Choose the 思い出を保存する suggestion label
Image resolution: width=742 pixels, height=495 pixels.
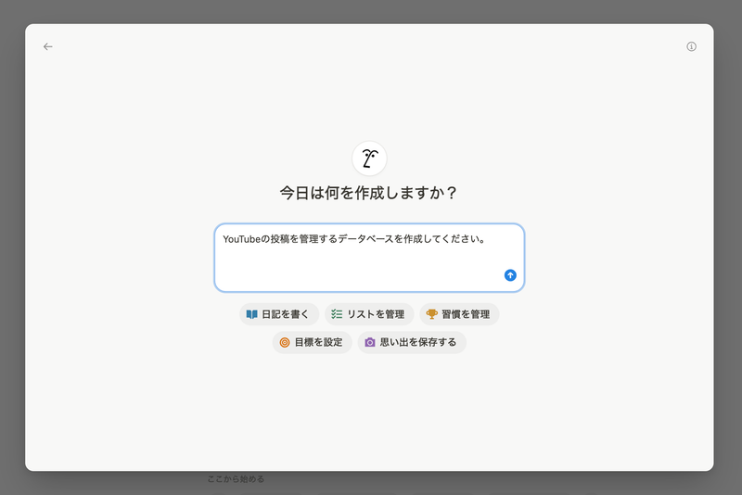click(418, 342)
